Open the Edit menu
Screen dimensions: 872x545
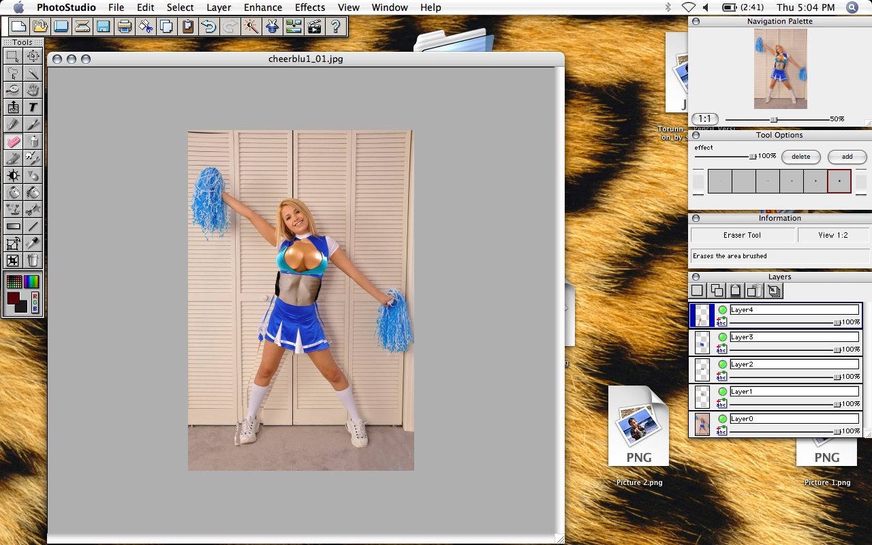[x=145, y=7]
